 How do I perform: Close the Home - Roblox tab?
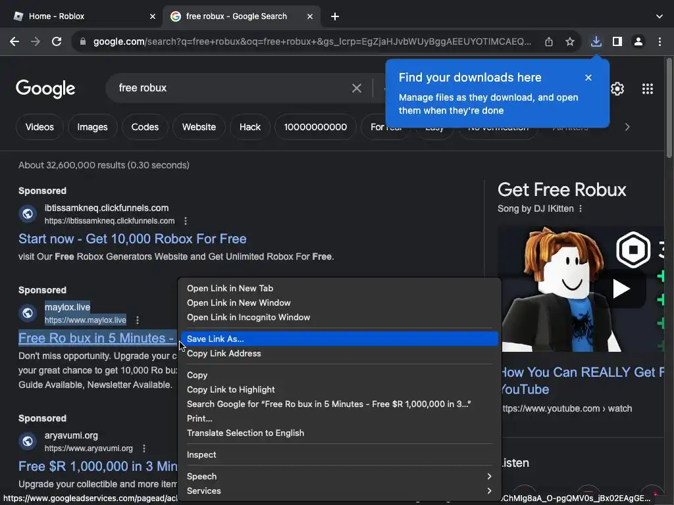(153, 16)
